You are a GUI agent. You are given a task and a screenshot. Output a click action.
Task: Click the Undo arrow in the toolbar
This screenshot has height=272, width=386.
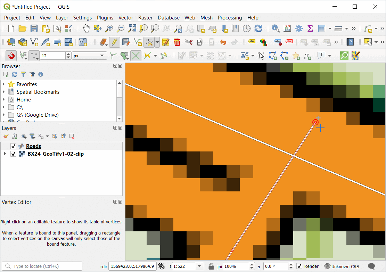pyautogui.click(x=223, y=42)
